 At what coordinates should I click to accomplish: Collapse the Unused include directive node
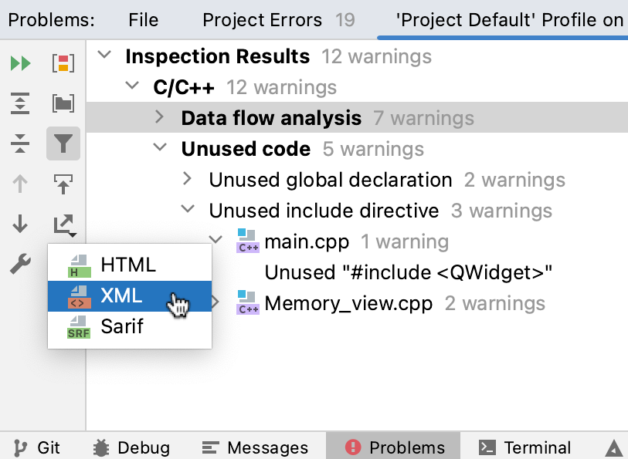[x=186, y=210]
